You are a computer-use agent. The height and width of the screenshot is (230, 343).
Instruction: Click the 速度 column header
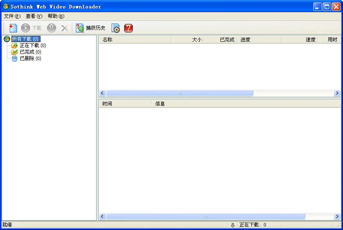[300, 40]
